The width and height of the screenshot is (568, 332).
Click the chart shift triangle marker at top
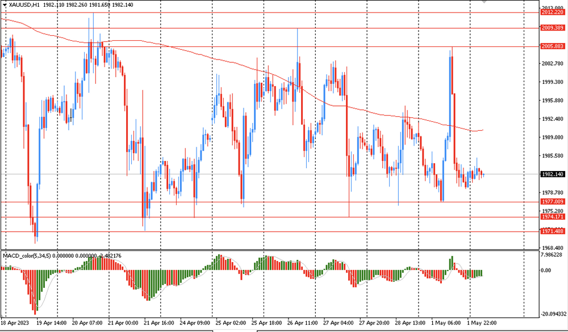point(485,2)
